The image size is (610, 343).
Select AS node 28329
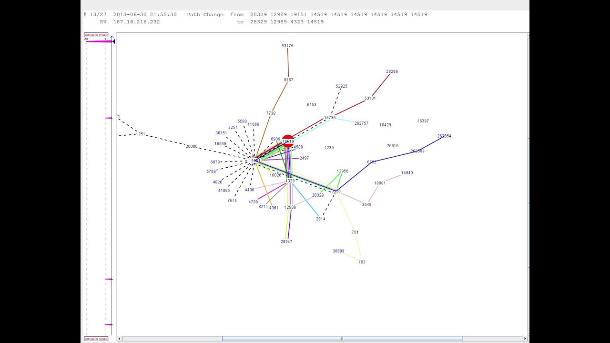pos(318,195)
